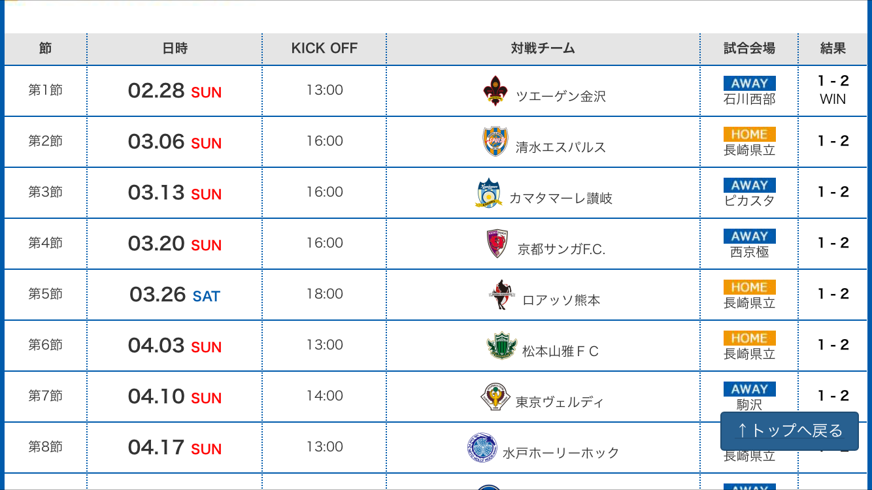Viewport: 872px width, 490px height.
Task: Click the Roasso Kumamoto team crest
Action: point(501,295)
